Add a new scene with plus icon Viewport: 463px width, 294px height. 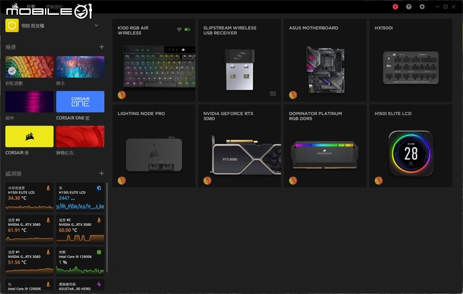[102, 47]
